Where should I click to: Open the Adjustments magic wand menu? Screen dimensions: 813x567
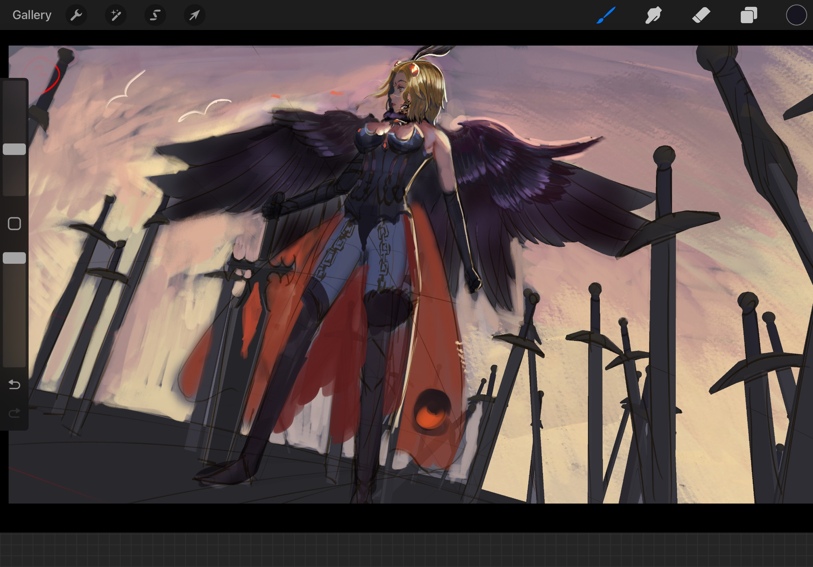pos(116,15)
